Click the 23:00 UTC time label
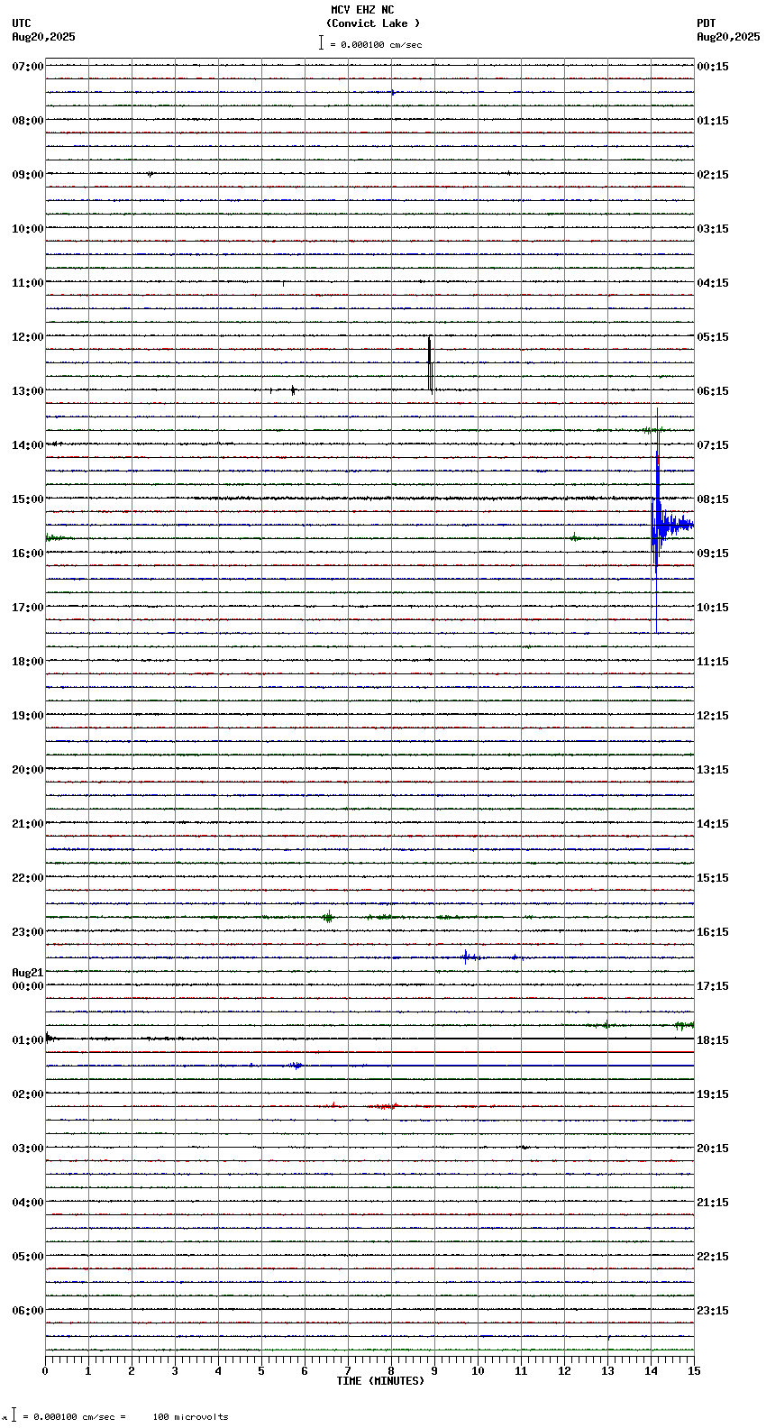This screenshot has height=1428, width=766. coord(28,932)
